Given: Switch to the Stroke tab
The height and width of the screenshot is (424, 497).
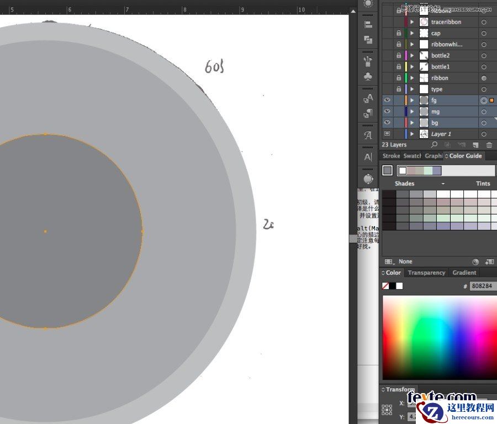Looking at the screenshot, I should (x=390, y=155).
